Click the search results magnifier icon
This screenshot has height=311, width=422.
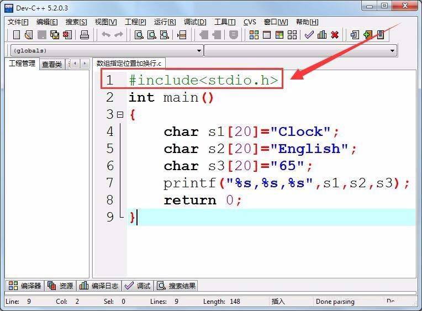pyautogui.click(x=161, y=286)
